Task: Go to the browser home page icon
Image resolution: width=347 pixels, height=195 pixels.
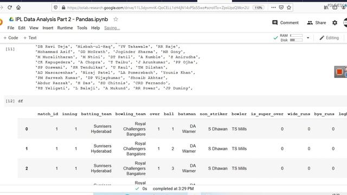Action: (x=18, y=8)
